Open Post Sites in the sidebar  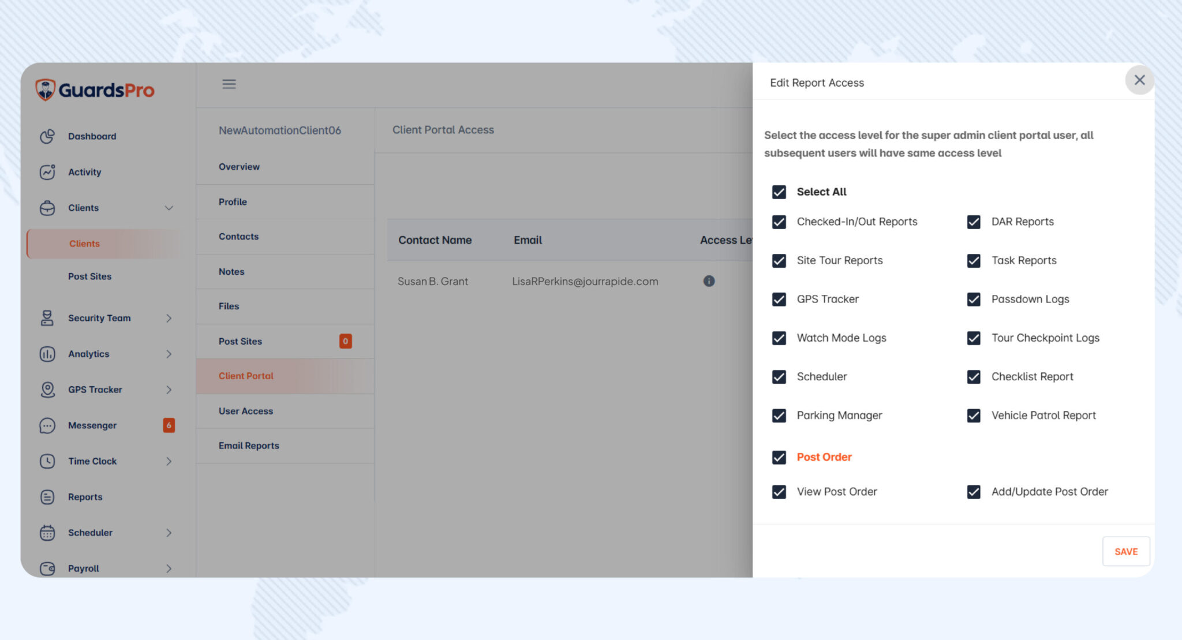coord(89,276)
